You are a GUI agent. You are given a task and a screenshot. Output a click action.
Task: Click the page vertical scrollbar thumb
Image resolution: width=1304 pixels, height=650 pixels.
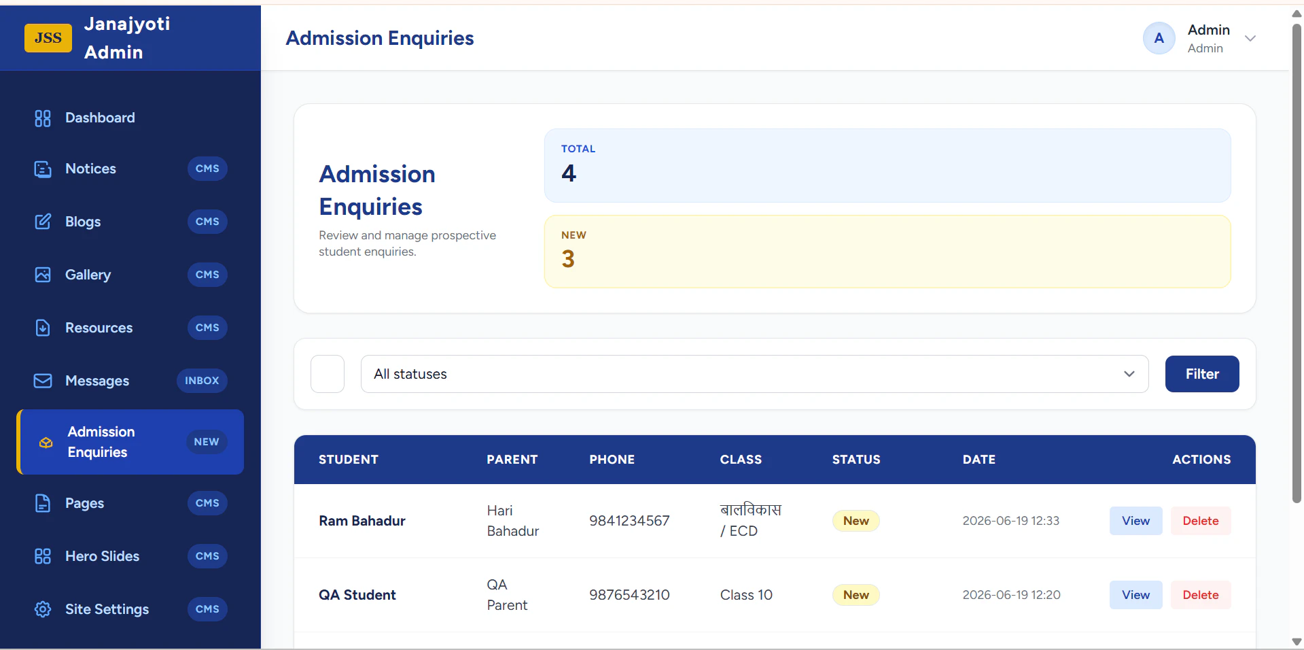point(1297,264)
